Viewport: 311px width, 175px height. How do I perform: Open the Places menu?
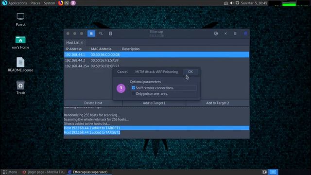[35, 3]
